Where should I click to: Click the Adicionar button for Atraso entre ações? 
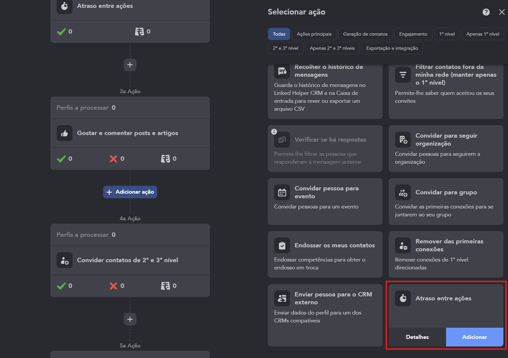coord(474,337)
